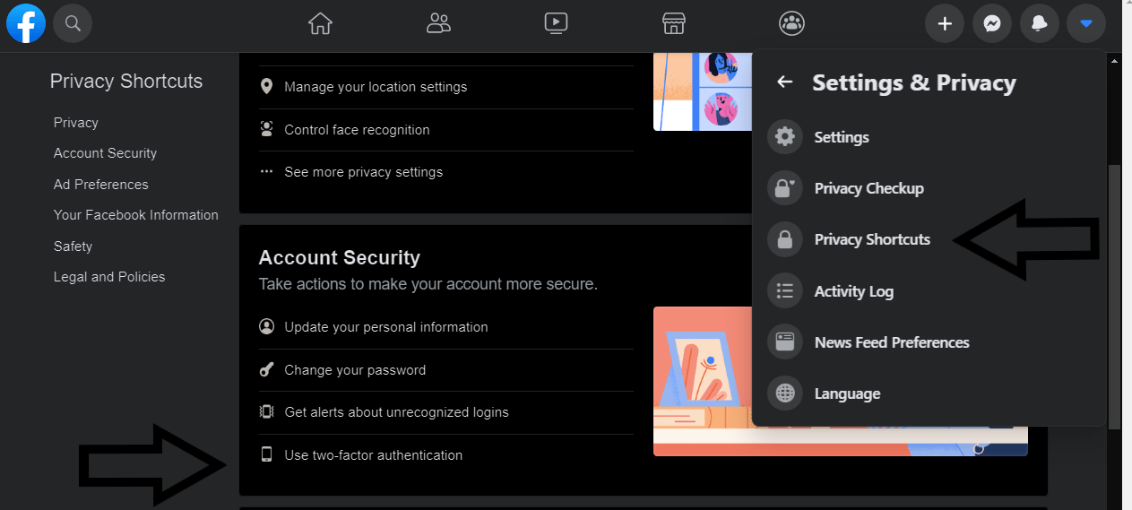Select Ad Preferences in the left sidebar
This screenshot has height=510, width=1132.
(x=101, y=185)
